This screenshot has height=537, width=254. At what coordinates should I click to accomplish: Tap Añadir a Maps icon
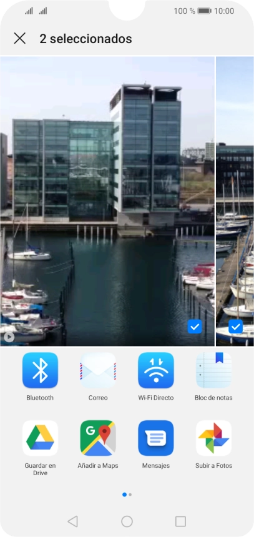[98, 438]
